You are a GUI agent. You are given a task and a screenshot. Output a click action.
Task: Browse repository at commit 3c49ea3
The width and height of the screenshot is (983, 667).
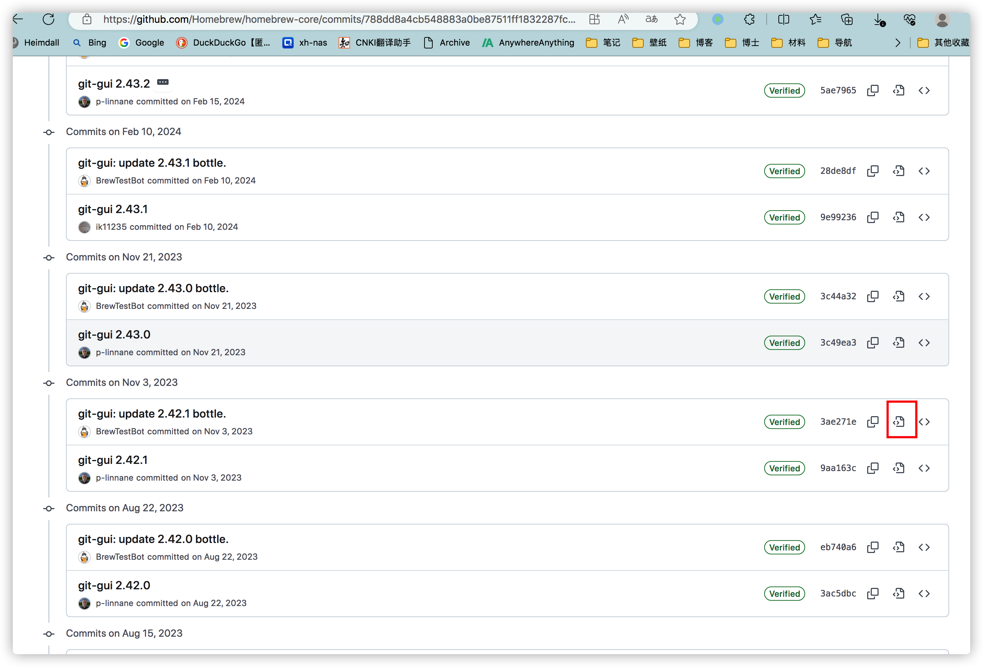(x=924, y=343)
